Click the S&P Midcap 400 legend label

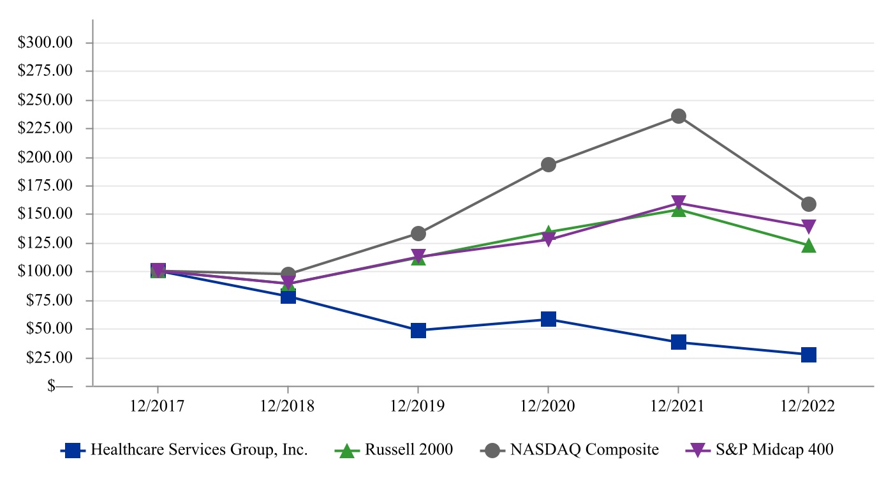tap(774, 450)
